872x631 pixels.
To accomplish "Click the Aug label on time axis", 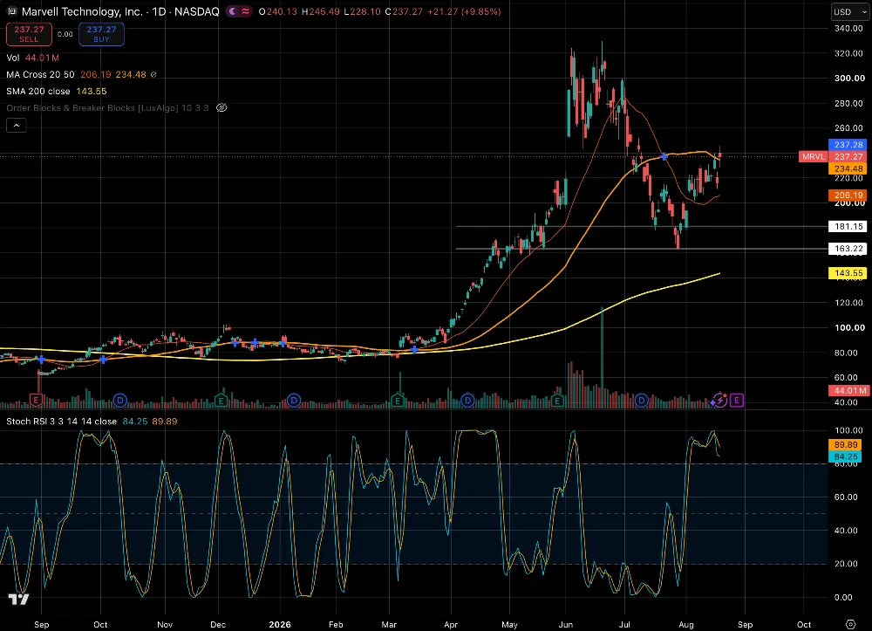I will click(x=686, y=624).
